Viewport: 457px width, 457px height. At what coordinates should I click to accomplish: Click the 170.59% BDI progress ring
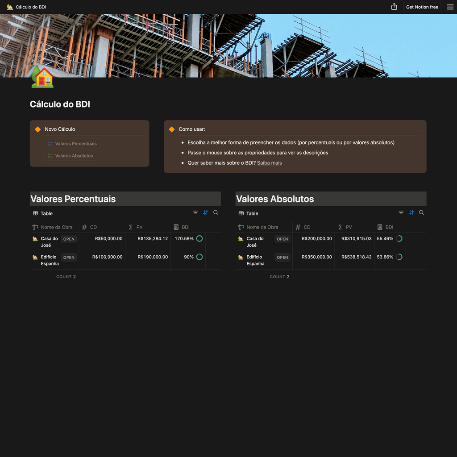click(199, 239)
